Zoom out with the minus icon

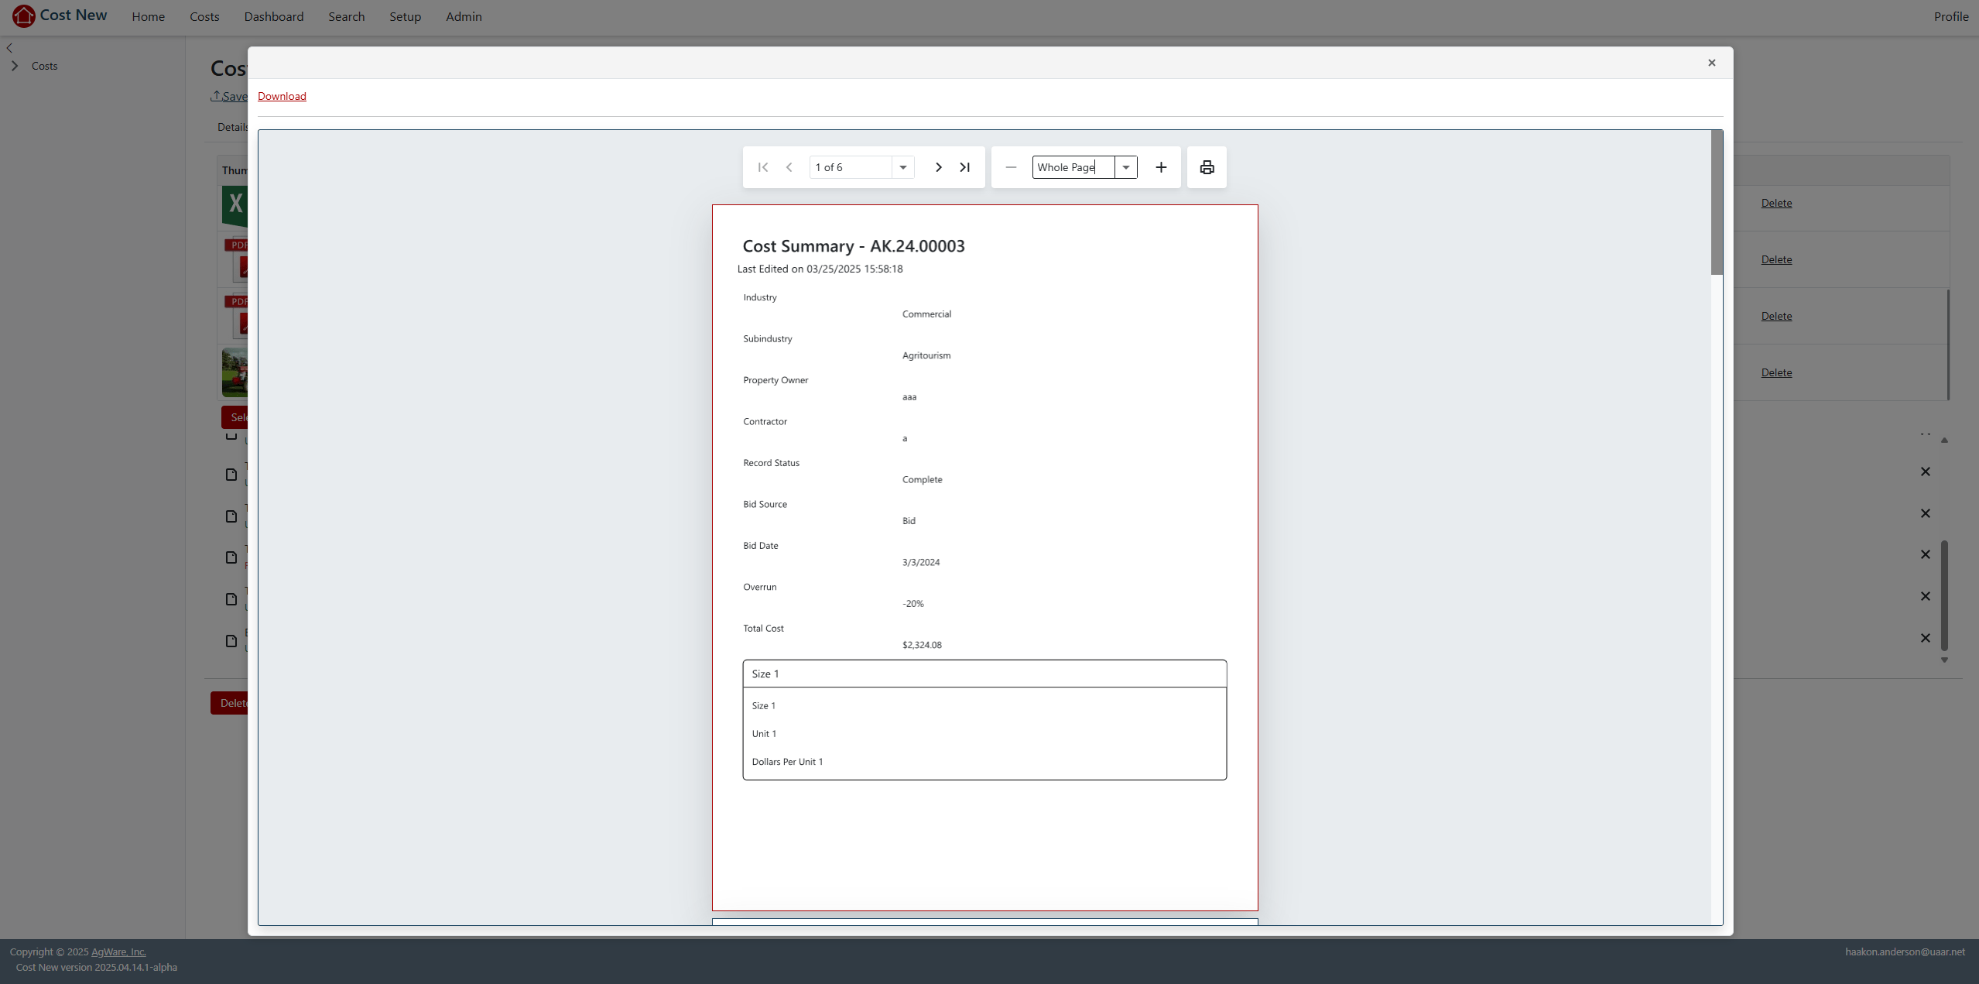(x=1011, y=167)
